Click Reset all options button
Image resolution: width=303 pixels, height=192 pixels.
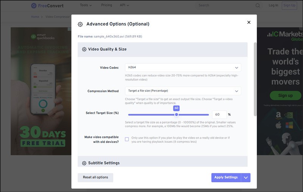(95, 178)
